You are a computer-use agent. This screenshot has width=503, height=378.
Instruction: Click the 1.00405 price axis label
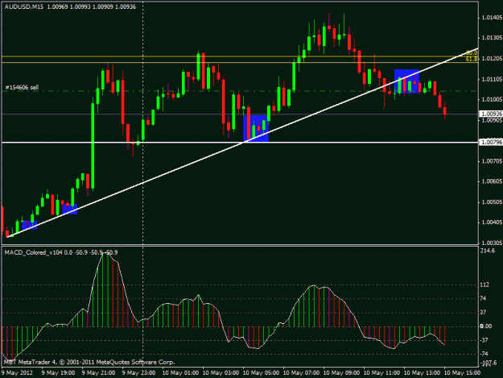tap(492, 222)
